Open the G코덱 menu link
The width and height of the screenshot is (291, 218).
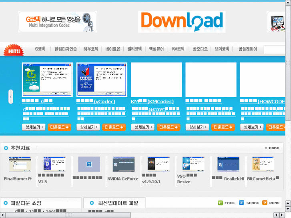coord(40,49)
